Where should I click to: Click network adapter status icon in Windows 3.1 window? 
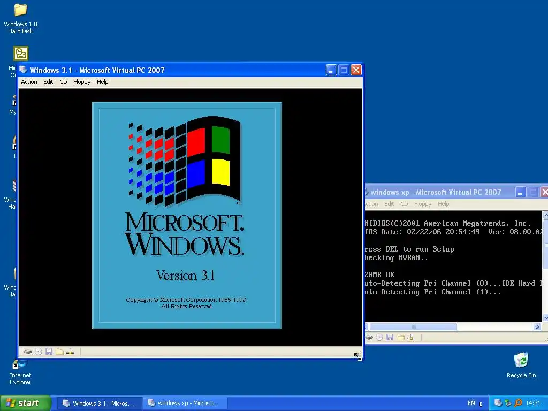pos(70,352)
